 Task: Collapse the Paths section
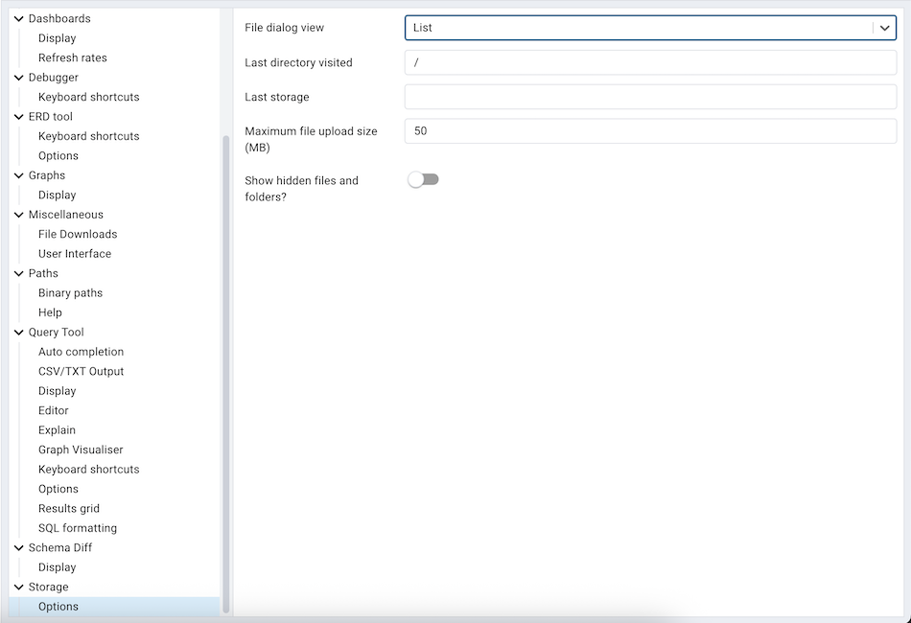click(17, 273)
